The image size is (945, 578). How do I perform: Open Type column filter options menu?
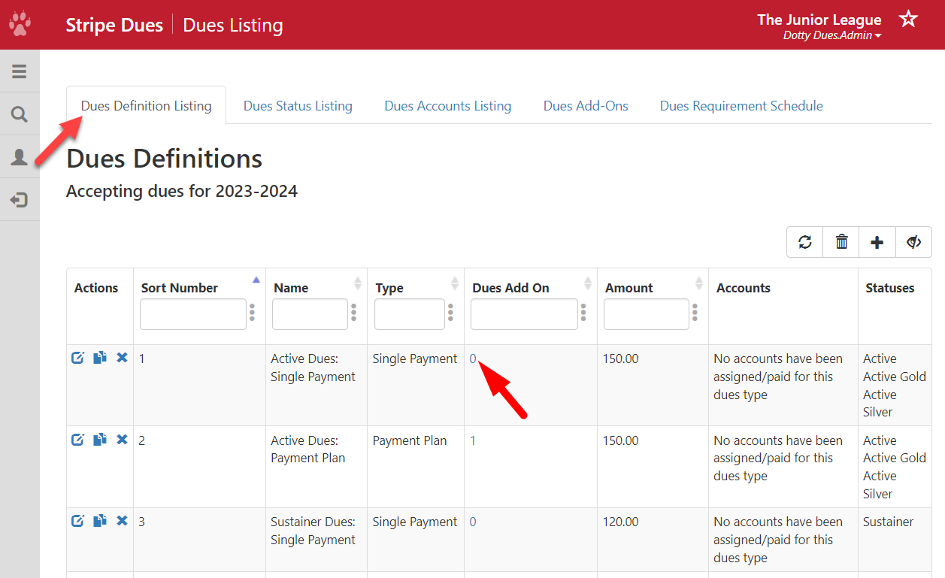click(x=450, y=312)
